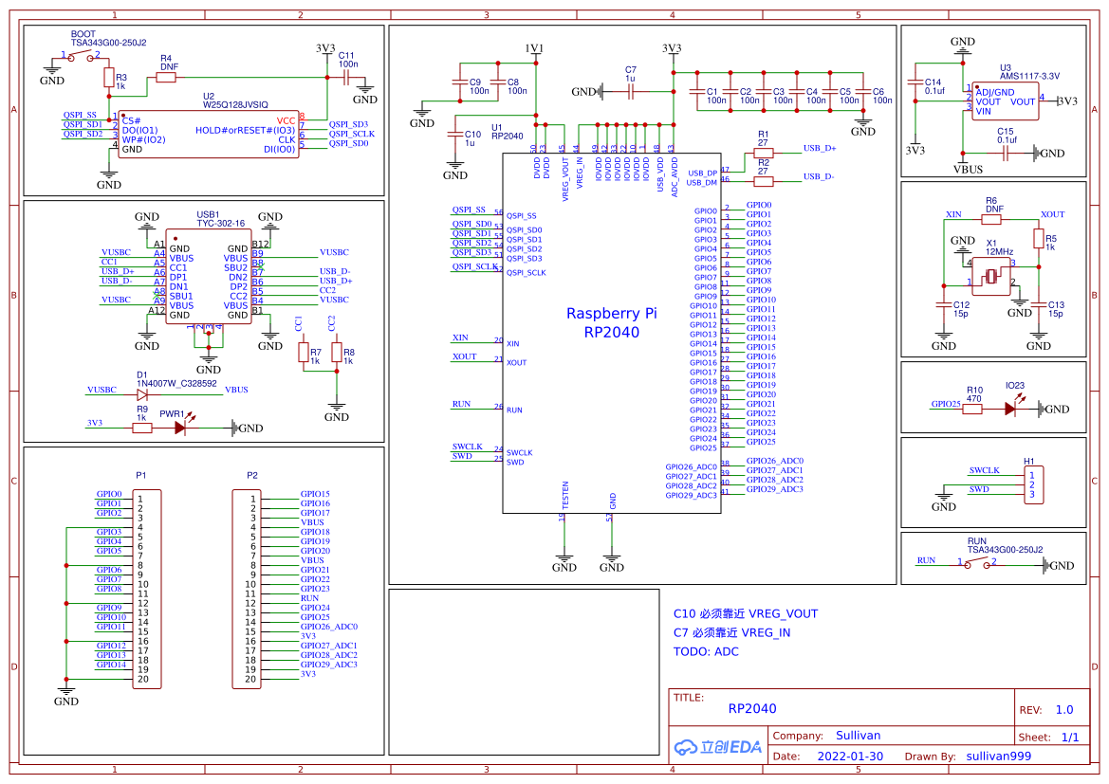This screenshot has height=784, width=1109.
Task: Select the BOOT switch symbol
Action: 81,56
